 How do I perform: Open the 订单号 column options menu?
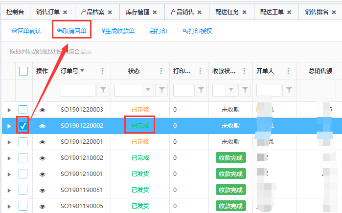(102, 71)
